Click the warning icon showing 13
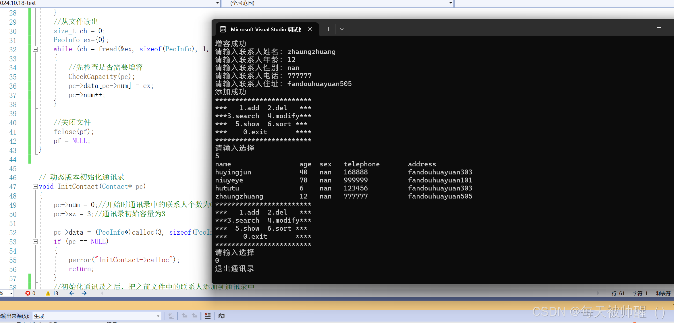The image size is (674, 323). [48, 293]
